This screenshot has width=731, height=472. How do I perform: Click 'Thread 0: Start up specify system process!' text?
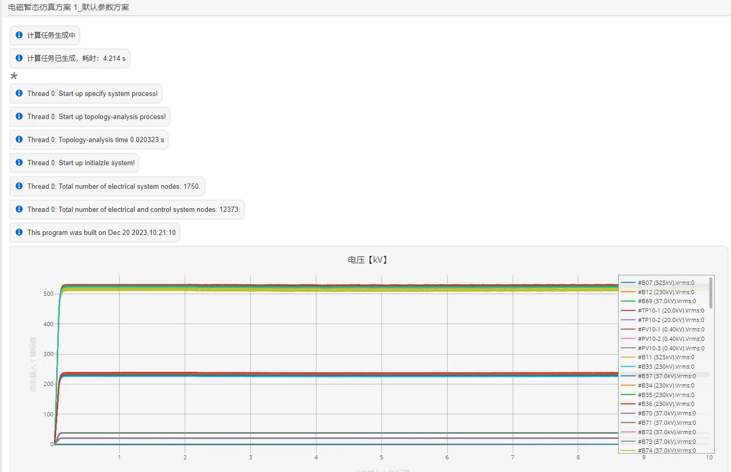92,93
